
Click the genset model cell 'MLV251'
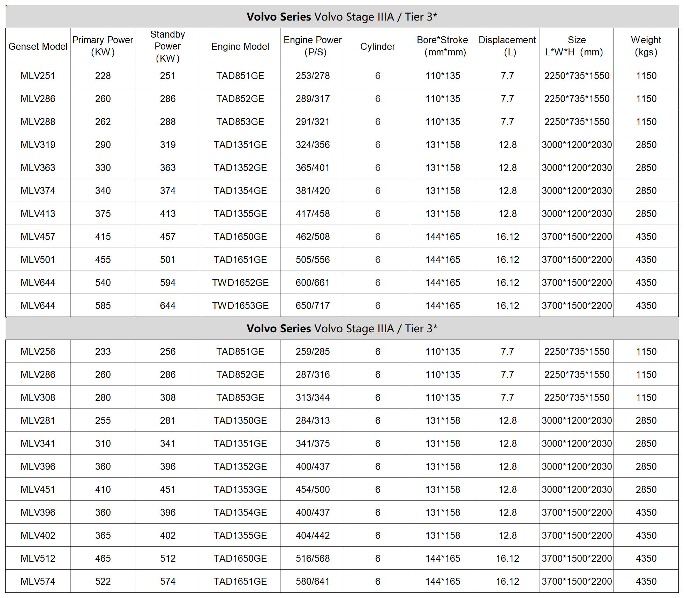pos(38,76)
